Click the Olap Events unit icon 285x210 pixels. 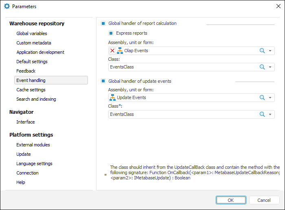120,51
